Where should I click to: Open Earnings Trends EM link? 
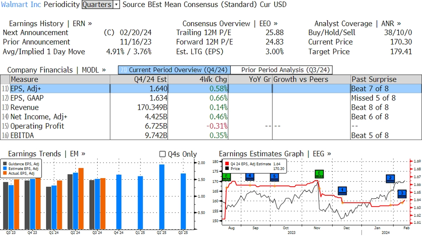(x=47, y=154)
